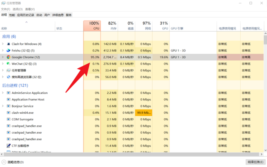Sort by the CPU column header
The image size is (267, 167).
92,26
